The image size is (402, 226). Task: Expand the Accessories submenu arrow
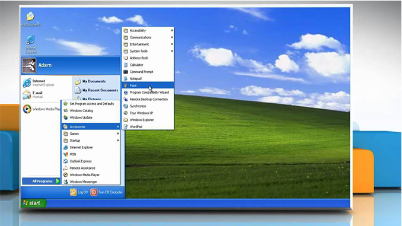point(118,127)
